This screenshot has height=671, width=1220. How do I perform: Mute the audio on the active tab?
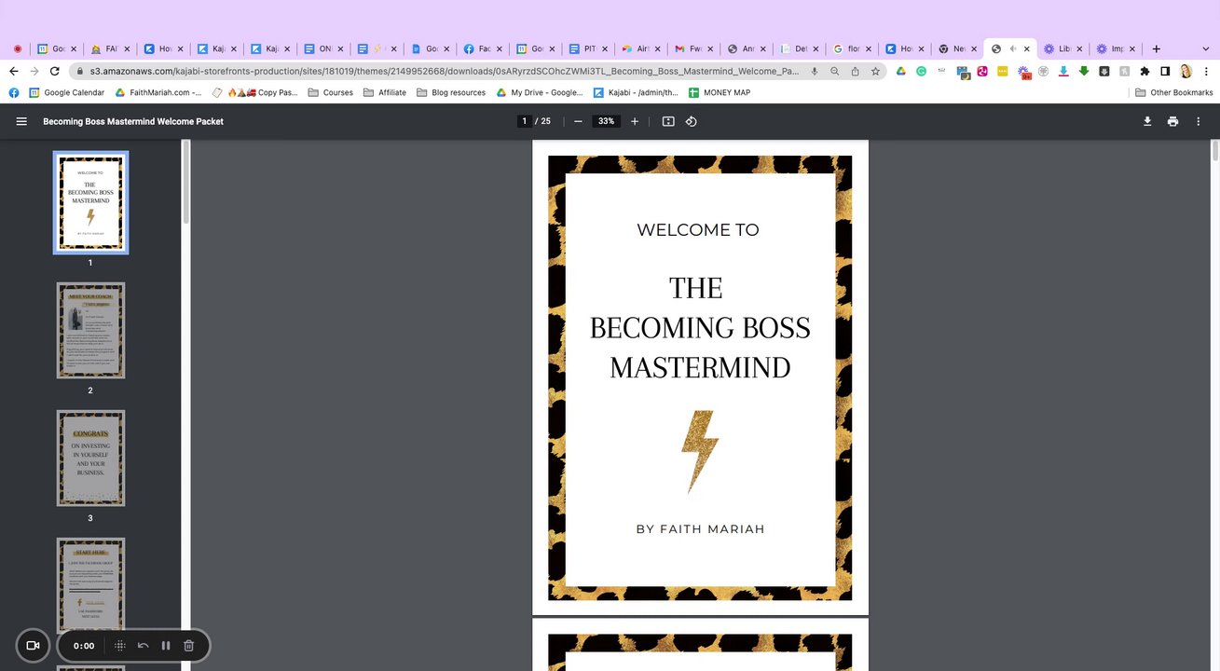coord(1012,48)
